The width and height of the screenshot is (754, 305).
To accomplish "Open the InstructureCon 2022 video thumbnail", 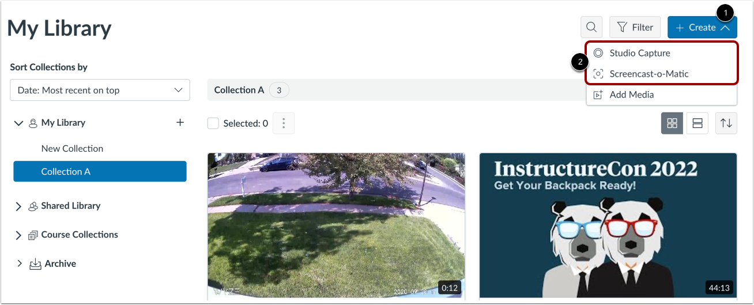I will [608, 225].
